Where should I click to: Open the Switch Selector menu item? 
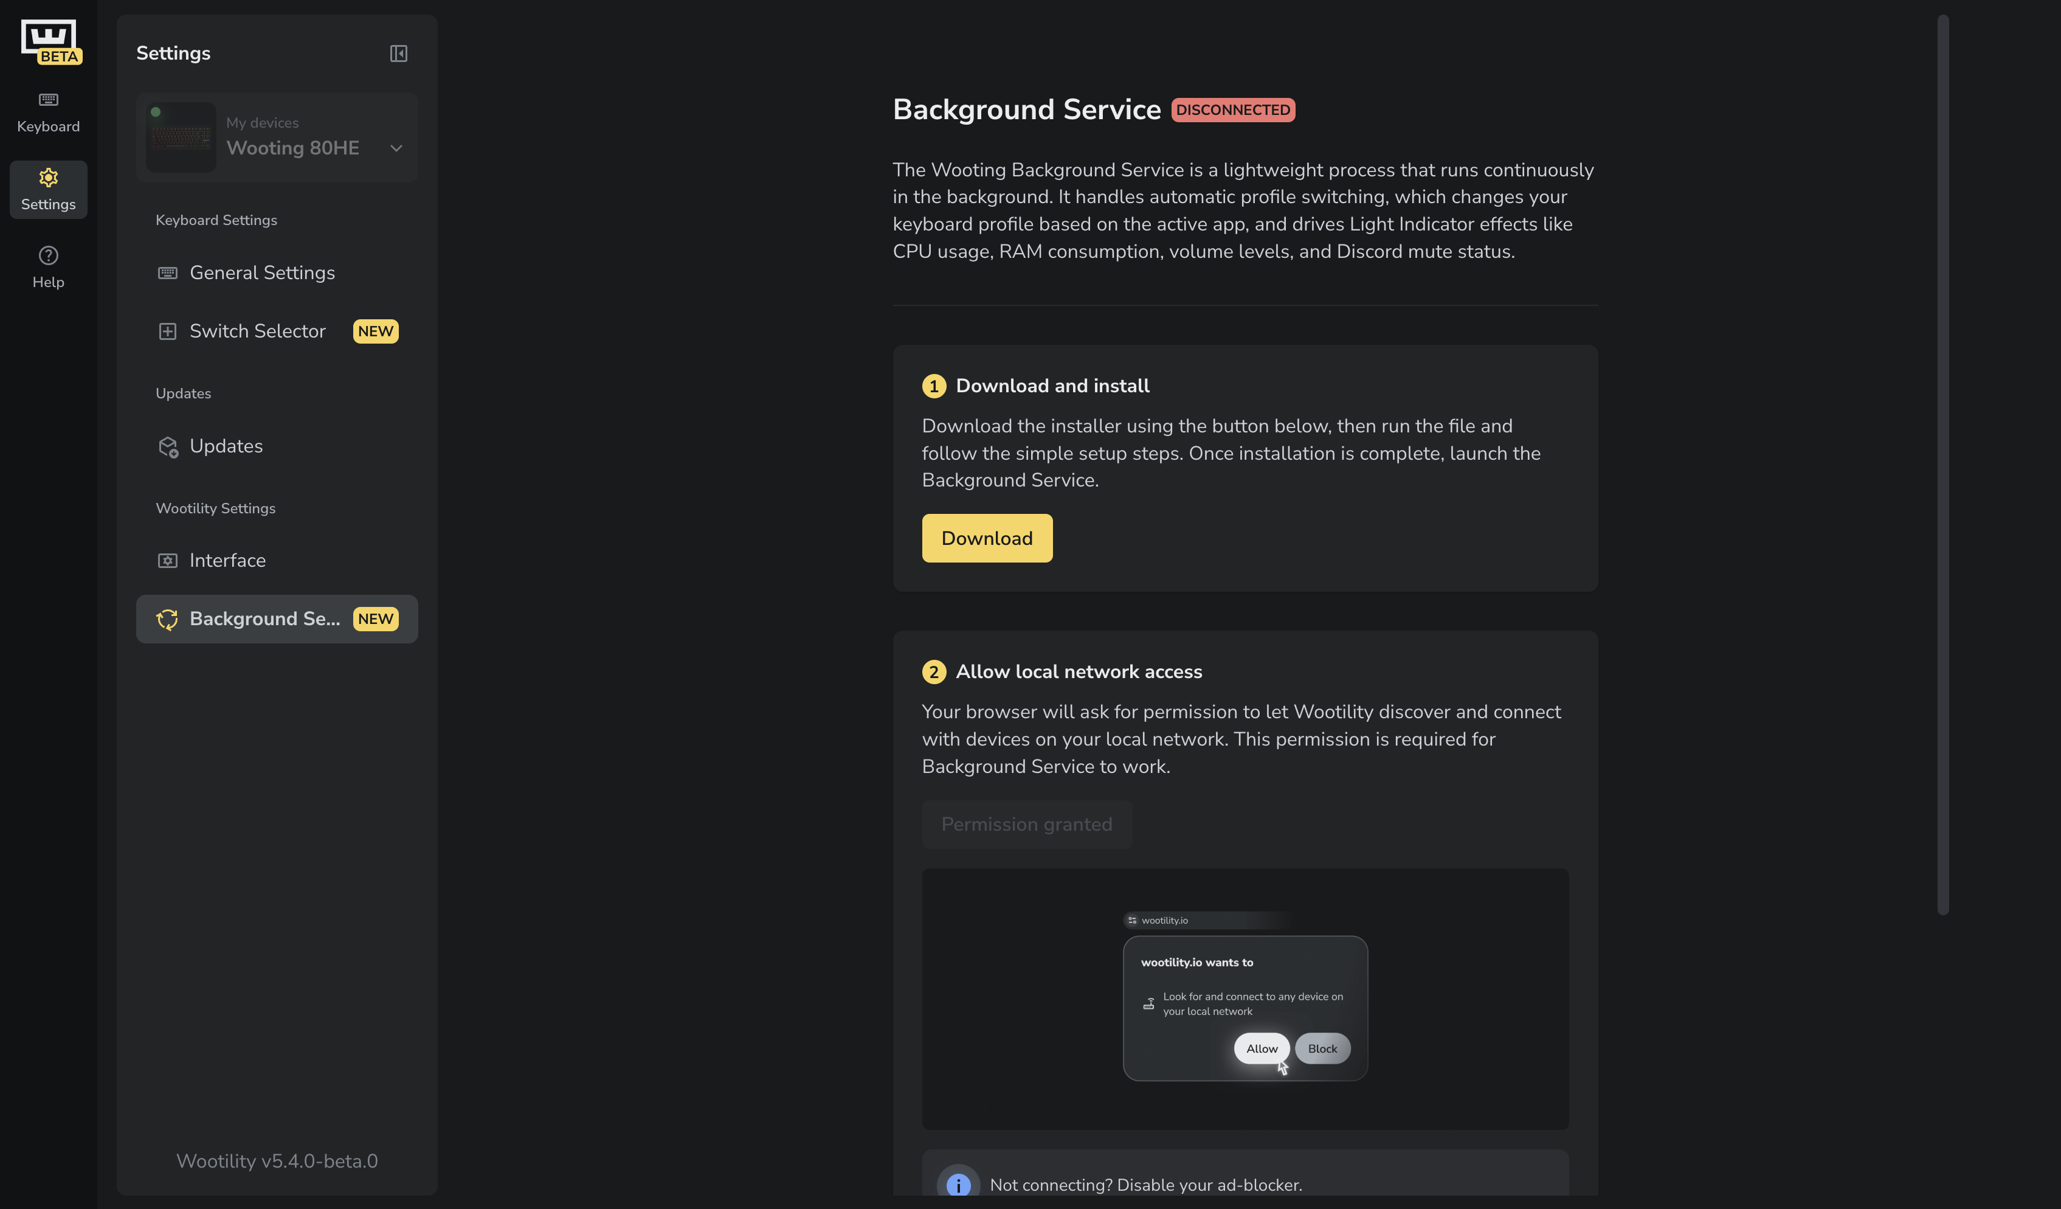pos(258,331)
